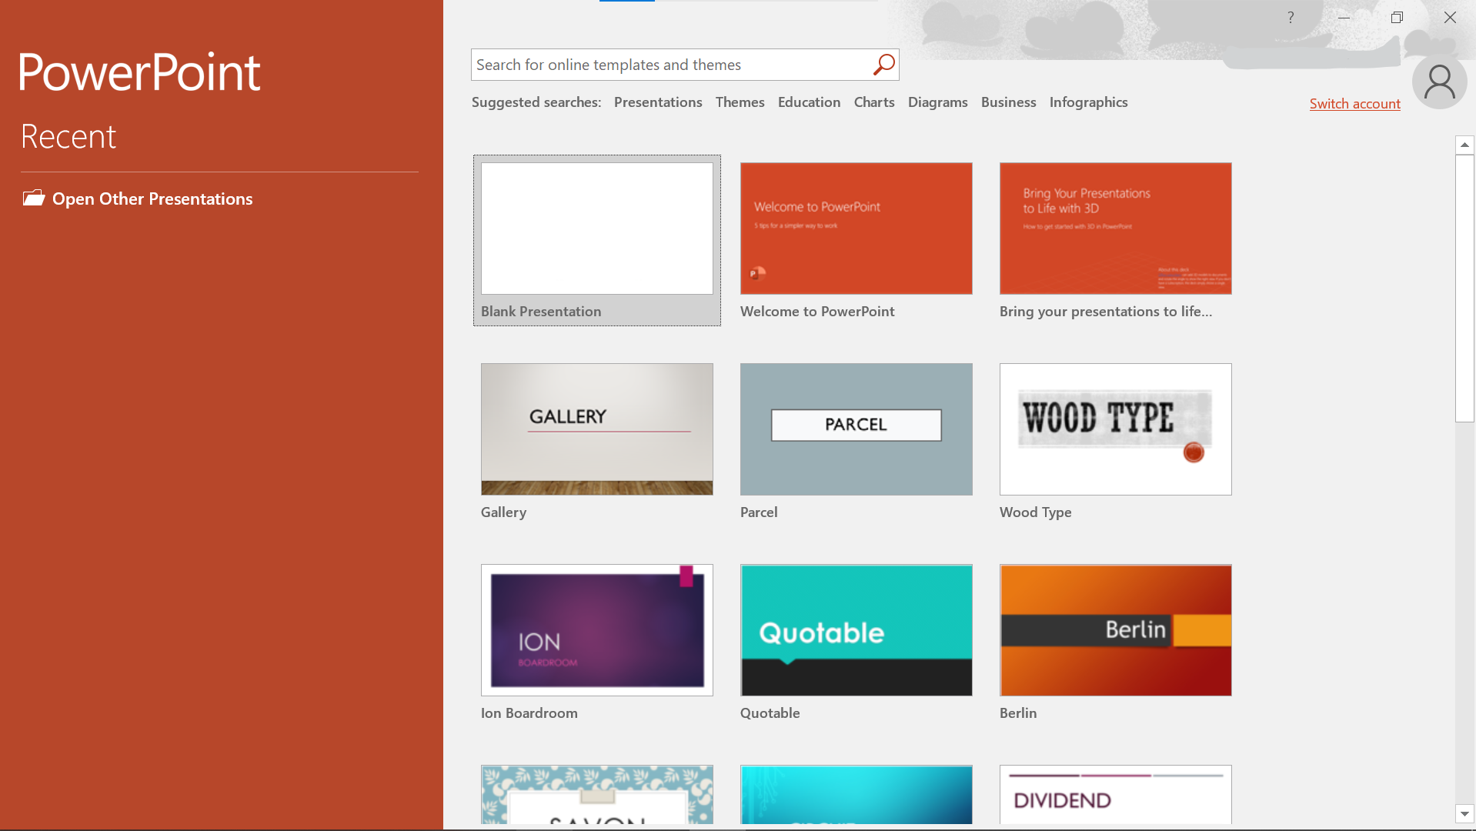Close the PowerPoint window
1476x831 pixels.
coord(1450,17)
